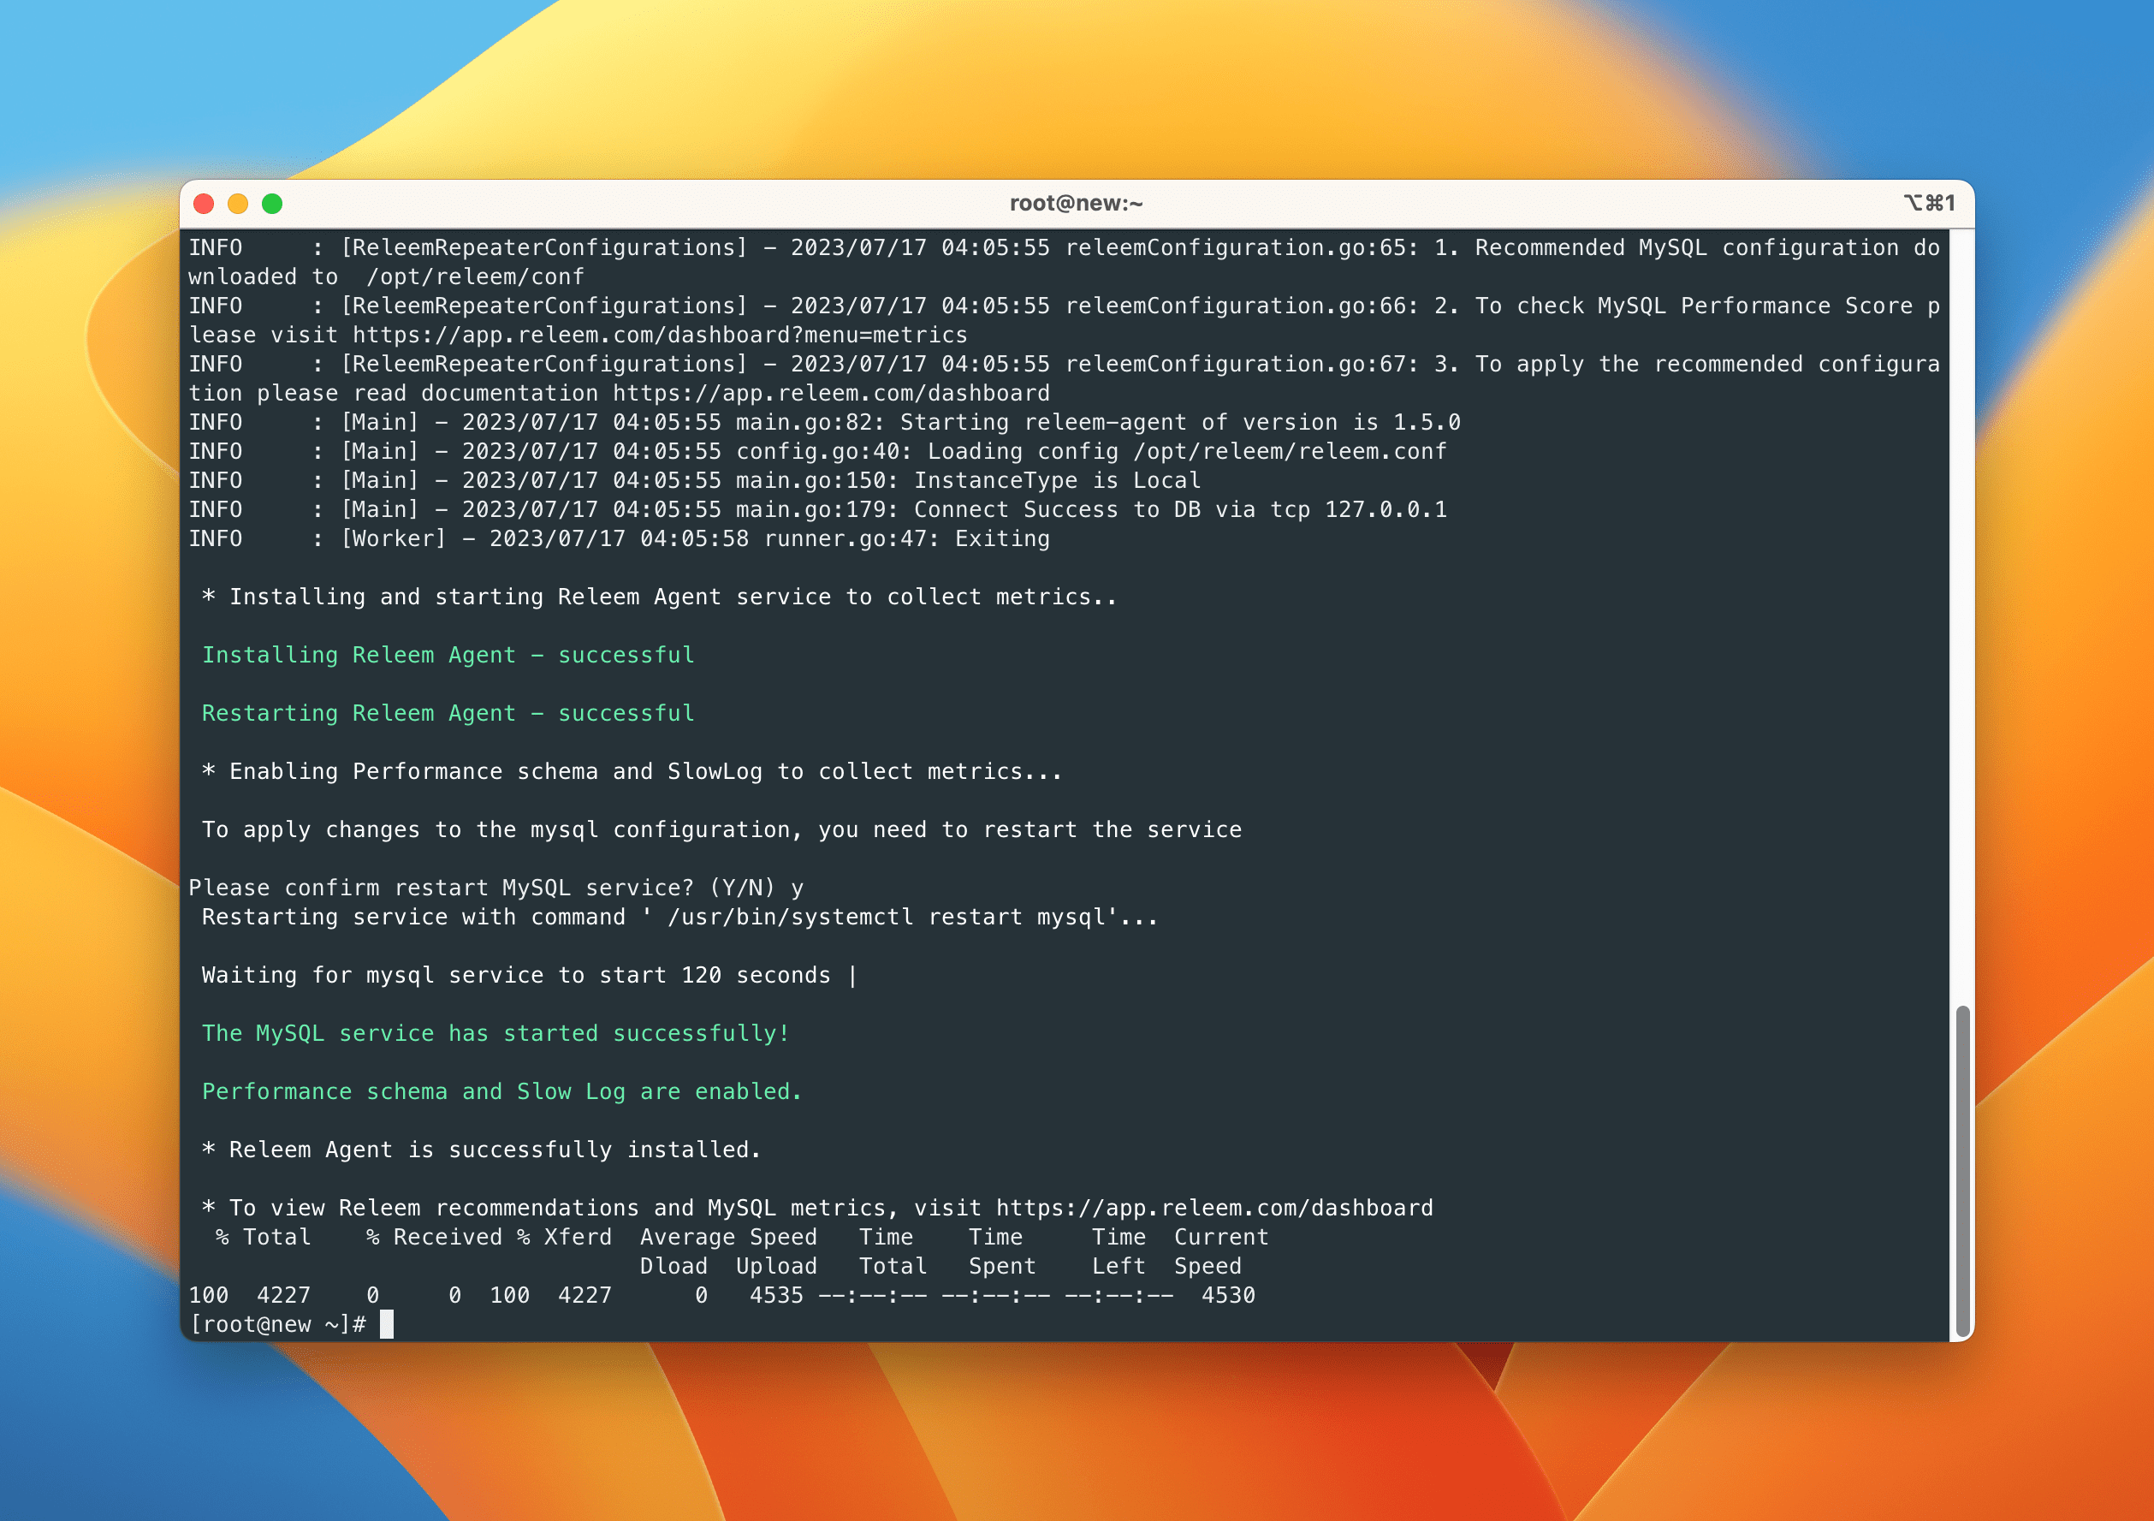Image resolution: width=2154 pixels, height=1521 pixels.
Task: Click the terminal scrollbar thumb
Action: (x=1961, y=1171)
